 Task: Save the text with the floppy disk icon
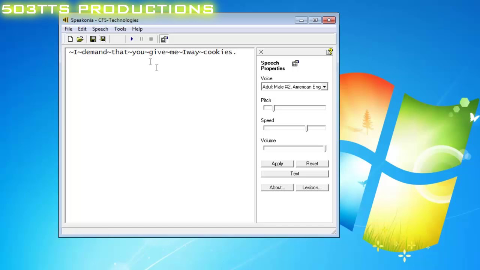[x=93, y=39]
